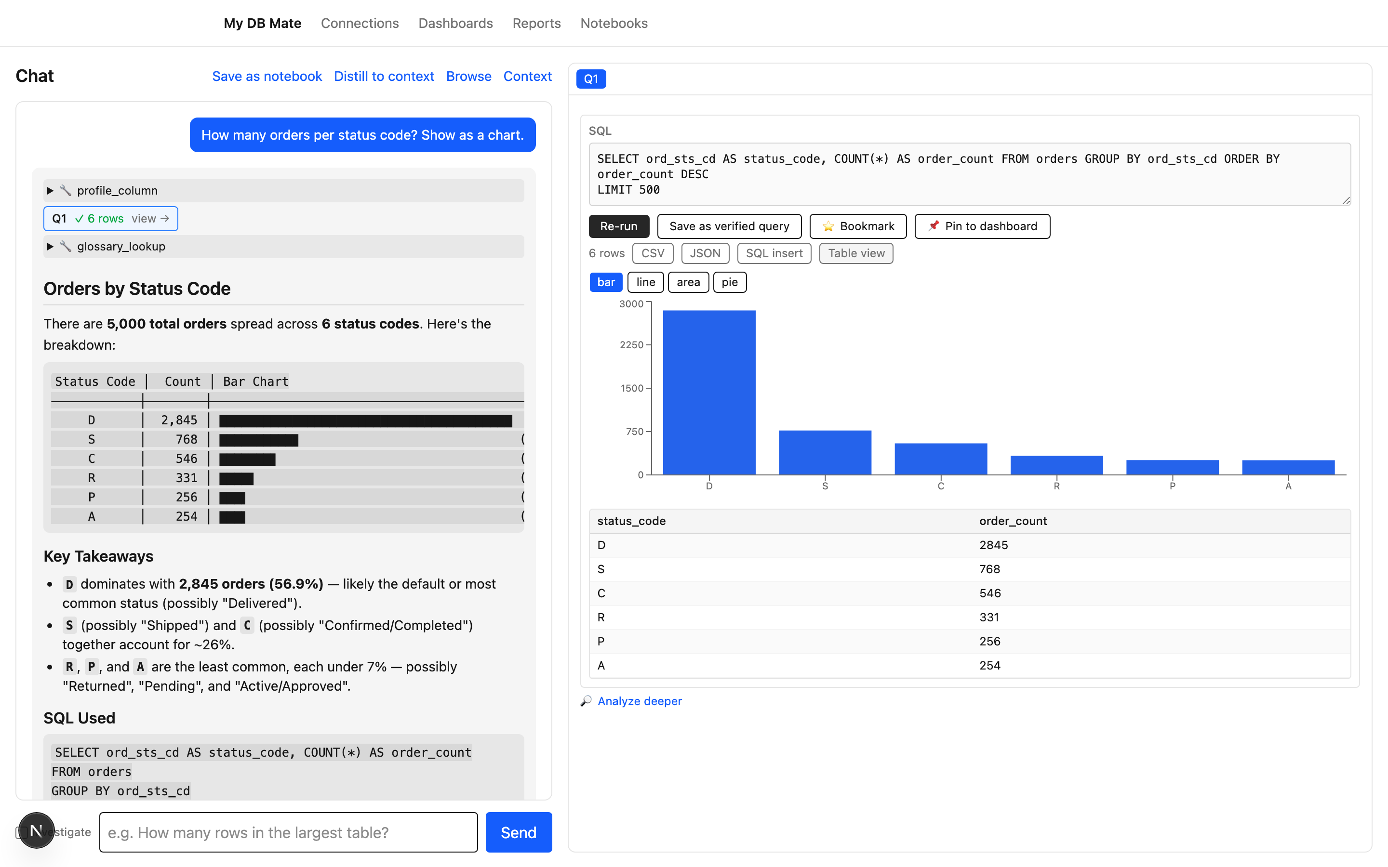Click the 768 order count cell
This screenshot has height=867, width=1388.
click(989, 569)
